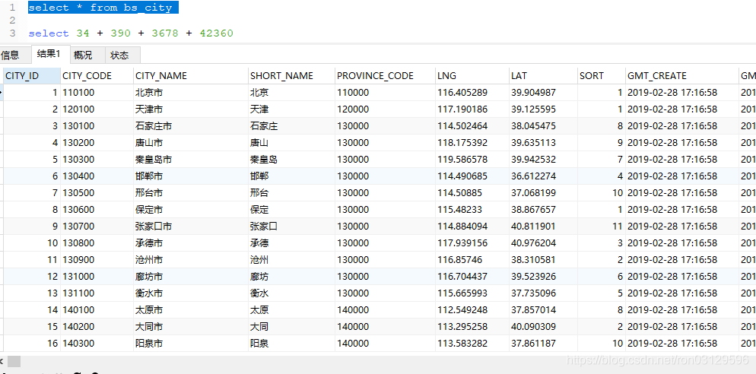Click LNG value 112.549248
This screenshot has width=756, height=374.
472,310
